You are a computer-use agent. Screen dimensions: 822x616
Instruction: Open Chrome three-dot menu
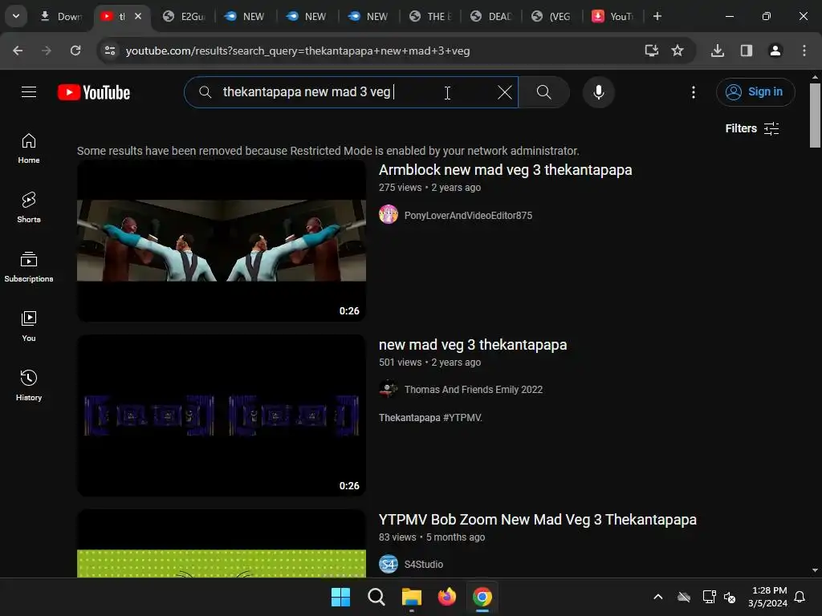click(804, 51)
